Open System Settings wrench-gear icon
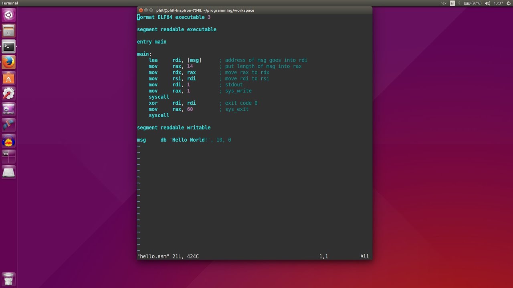 click(8, 94)
